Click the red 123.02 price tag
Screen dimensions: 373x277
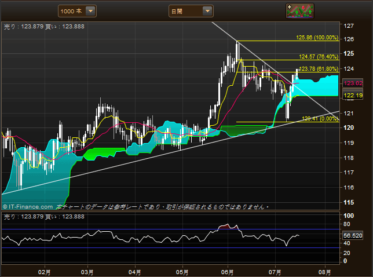point(353,83)
